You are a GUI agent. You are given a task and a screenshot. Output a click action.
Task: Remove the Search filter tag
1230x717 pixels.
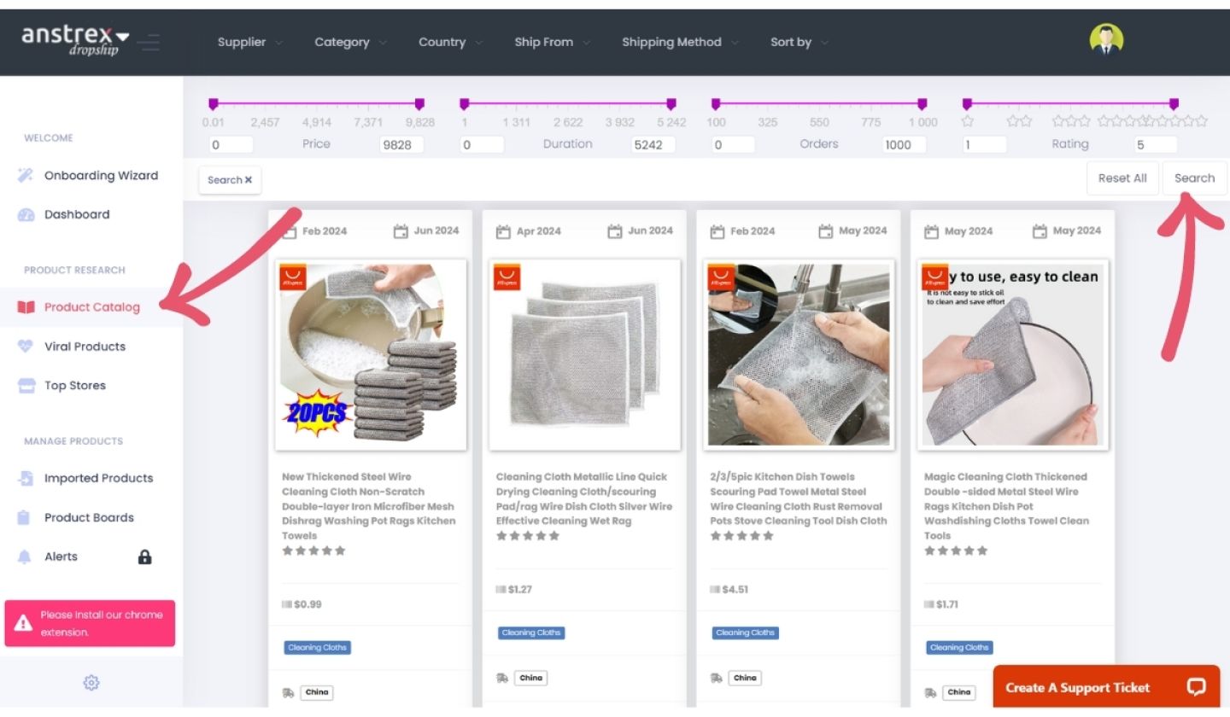[x=249, y=180]
